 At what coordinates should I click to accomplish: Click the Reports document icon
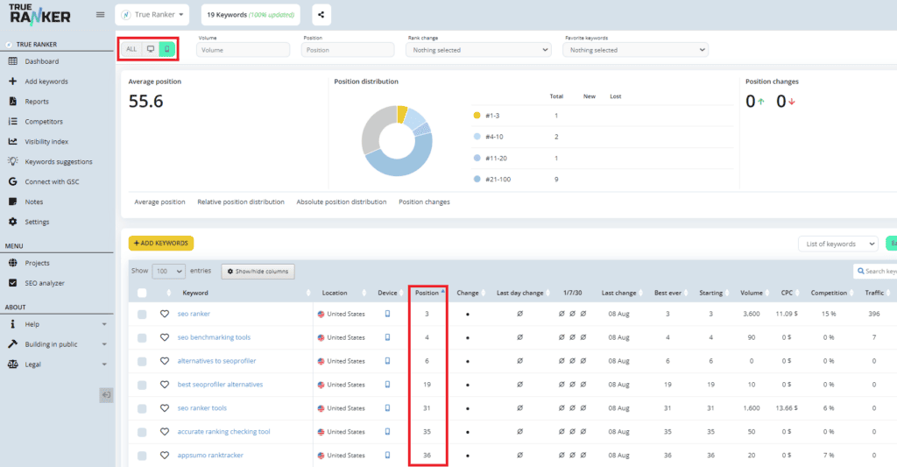tap(12, 102)
